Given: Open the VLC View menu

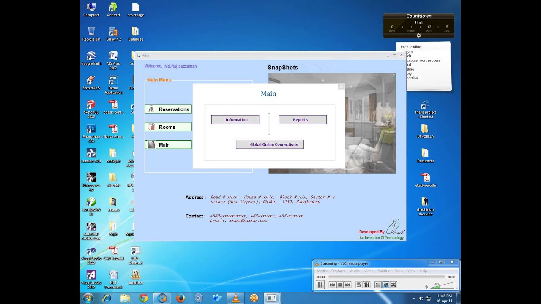Looking at the screenshot, I should (x=411, y=271).
